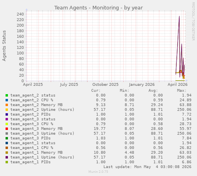Click the team_agent_3 PIDs dark green swatch
197x176 pixels.
click(7, 138)
